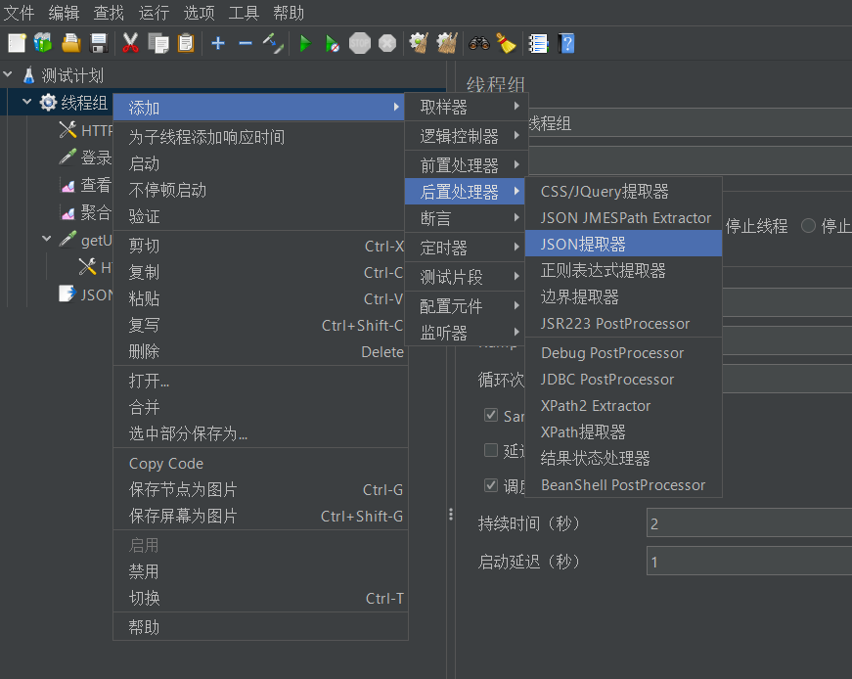Click the Copy toolbar icon

click(x=158, y=43)
